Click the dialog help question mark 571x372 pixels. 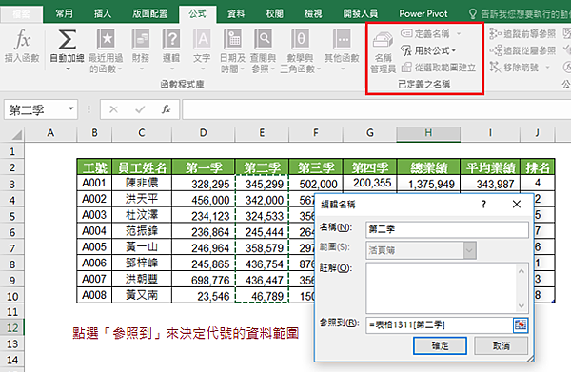pos(483,205)
